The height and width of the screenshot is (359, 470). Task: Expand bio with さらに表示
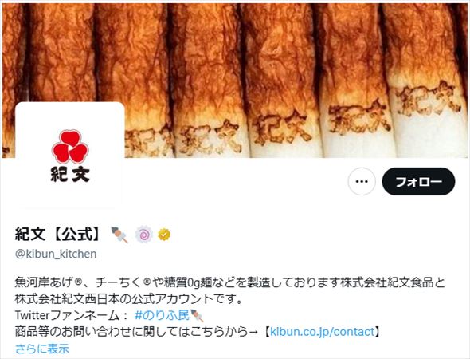[x=42, y=349]
